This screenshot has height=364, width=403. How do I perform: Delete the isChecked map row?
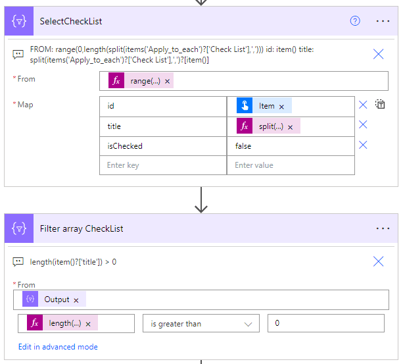click(x=363, y=145)
